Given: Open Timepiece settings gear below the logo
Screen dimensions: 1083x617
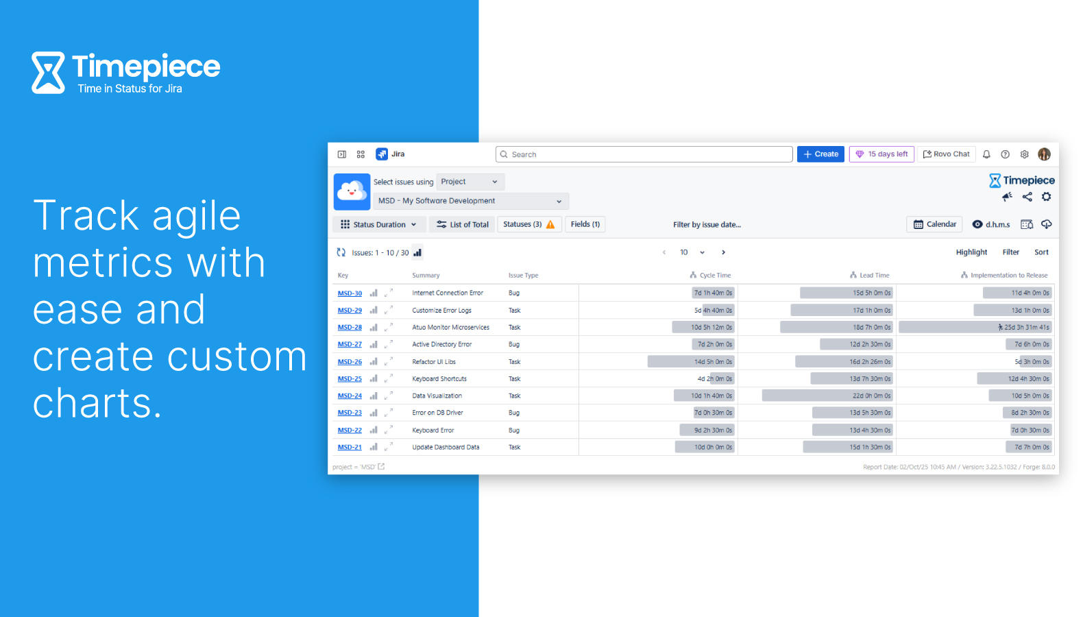Looking at the screenshot, I should pyautogui.click(x=1046, y=197).
